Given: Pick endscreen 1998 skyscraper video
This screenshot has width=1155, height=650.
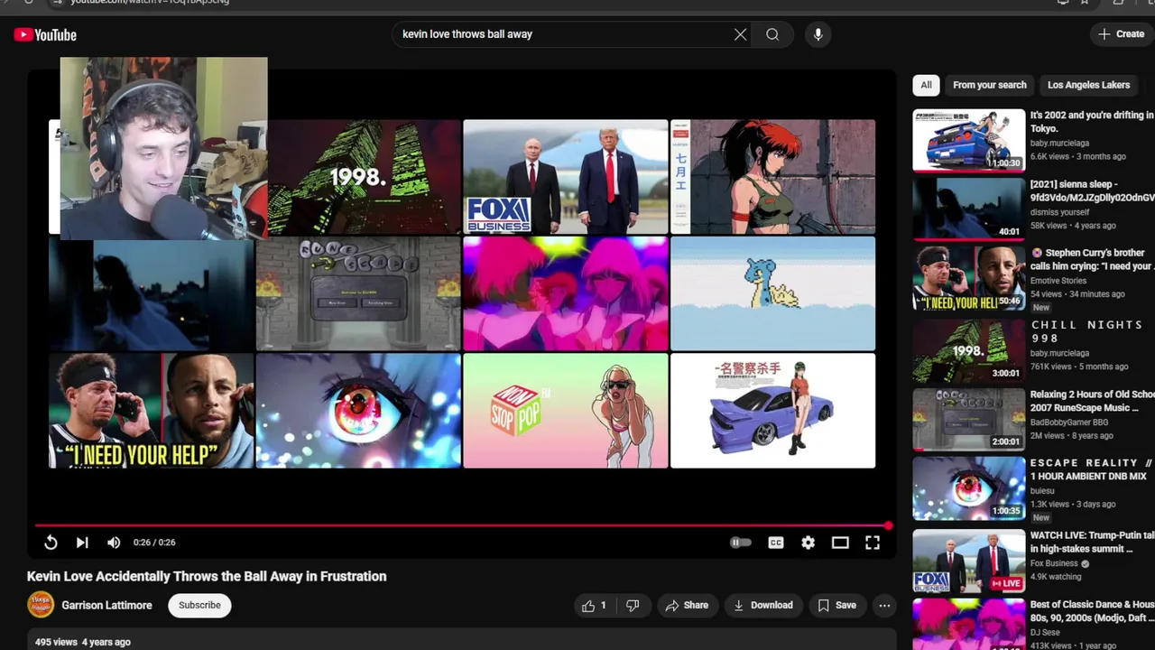Looking at the screenshot, I should click(365, 177).
